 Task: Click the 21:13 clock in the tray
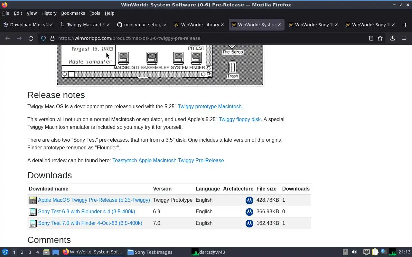point(404,252)
